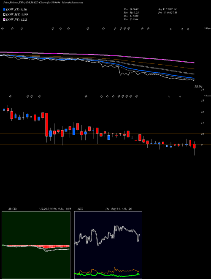This screenshot has width=211, height=279.
Task: Open the dark blue ADX indicator panel
Action: point(108,245)
